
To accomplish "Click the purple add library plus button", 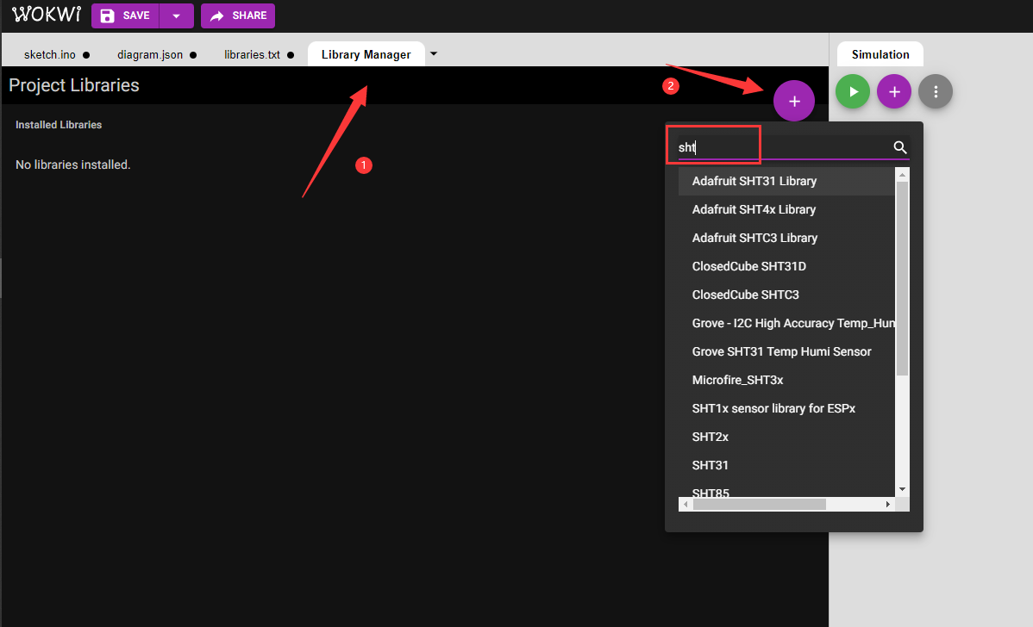I will (794, 101).
